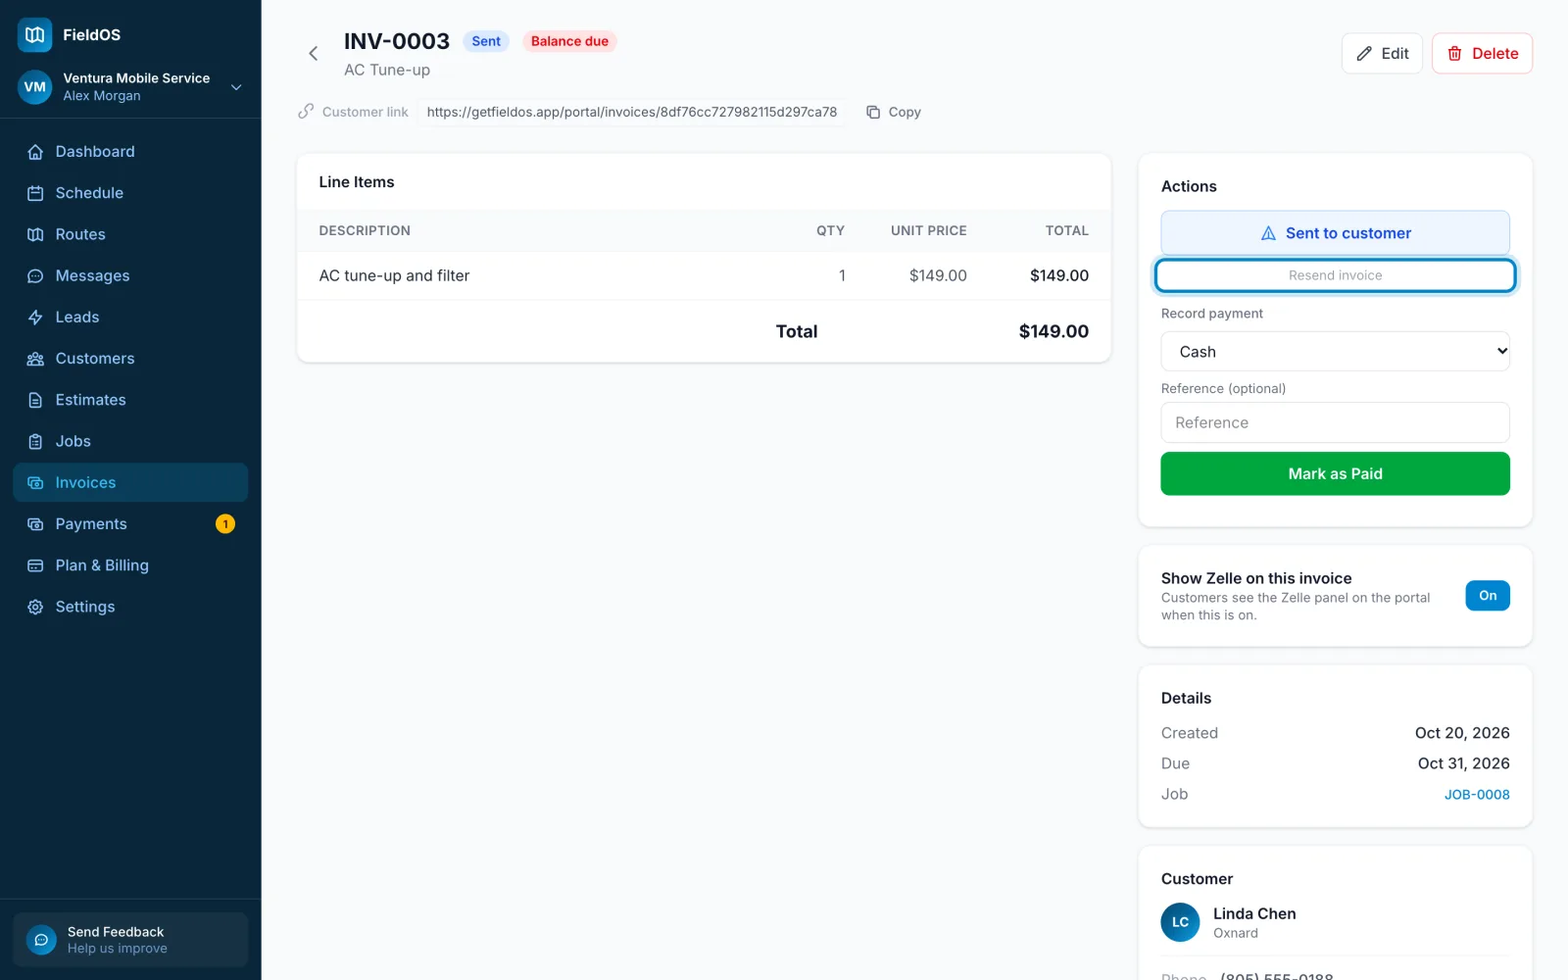The height and width of the screenshot is (980, 1568).
Task: Delete this invoice
Action: pyautogui.click(x=1482, y=54)
